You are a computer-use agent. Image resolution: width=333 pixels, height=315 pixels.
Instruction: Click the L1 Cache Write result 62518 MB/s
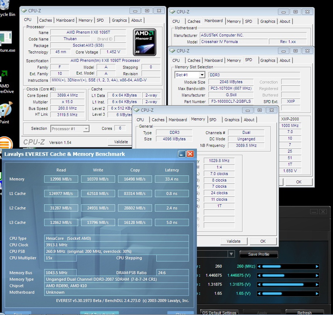(98, 193)
